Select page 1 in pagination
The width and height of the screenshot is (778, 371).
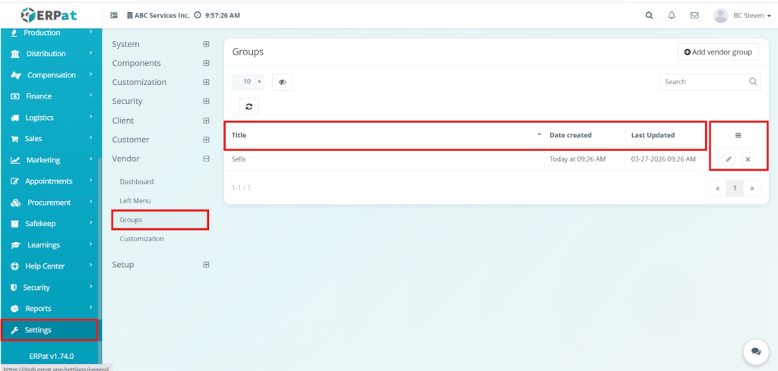click(735, 188)
